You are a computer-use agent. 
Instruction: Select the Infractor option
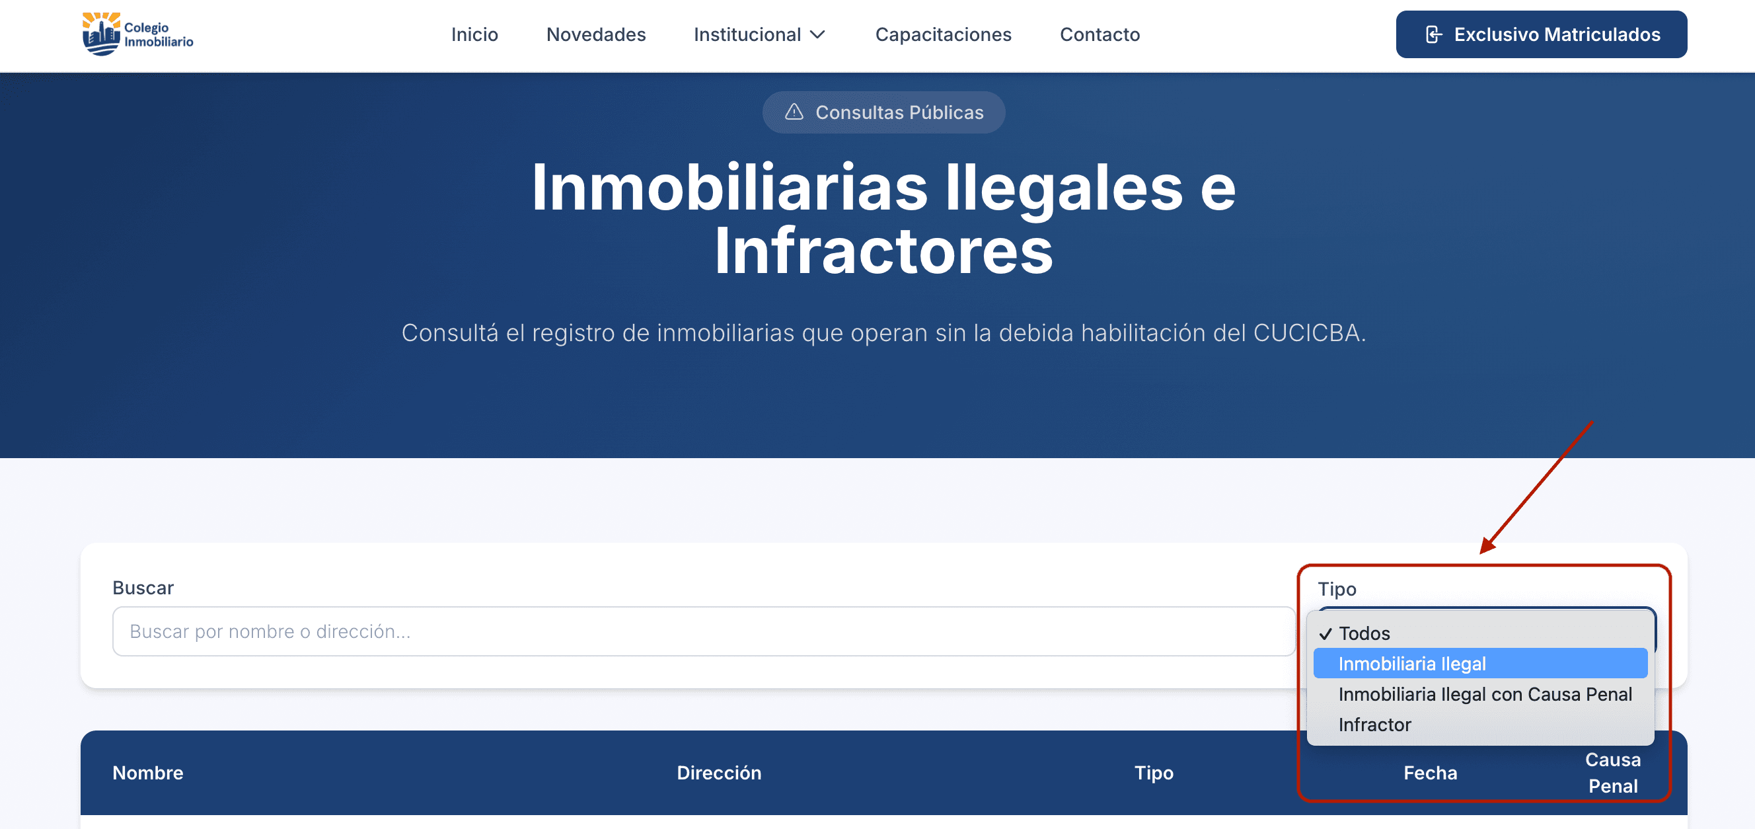click(x=1480, y=724)
